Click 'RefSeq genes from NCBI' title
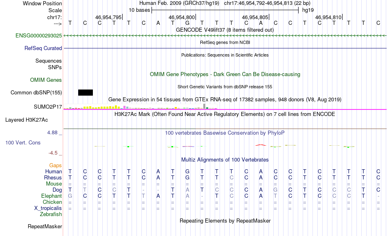Screen dimensions: 387x236 coord(225,42)
